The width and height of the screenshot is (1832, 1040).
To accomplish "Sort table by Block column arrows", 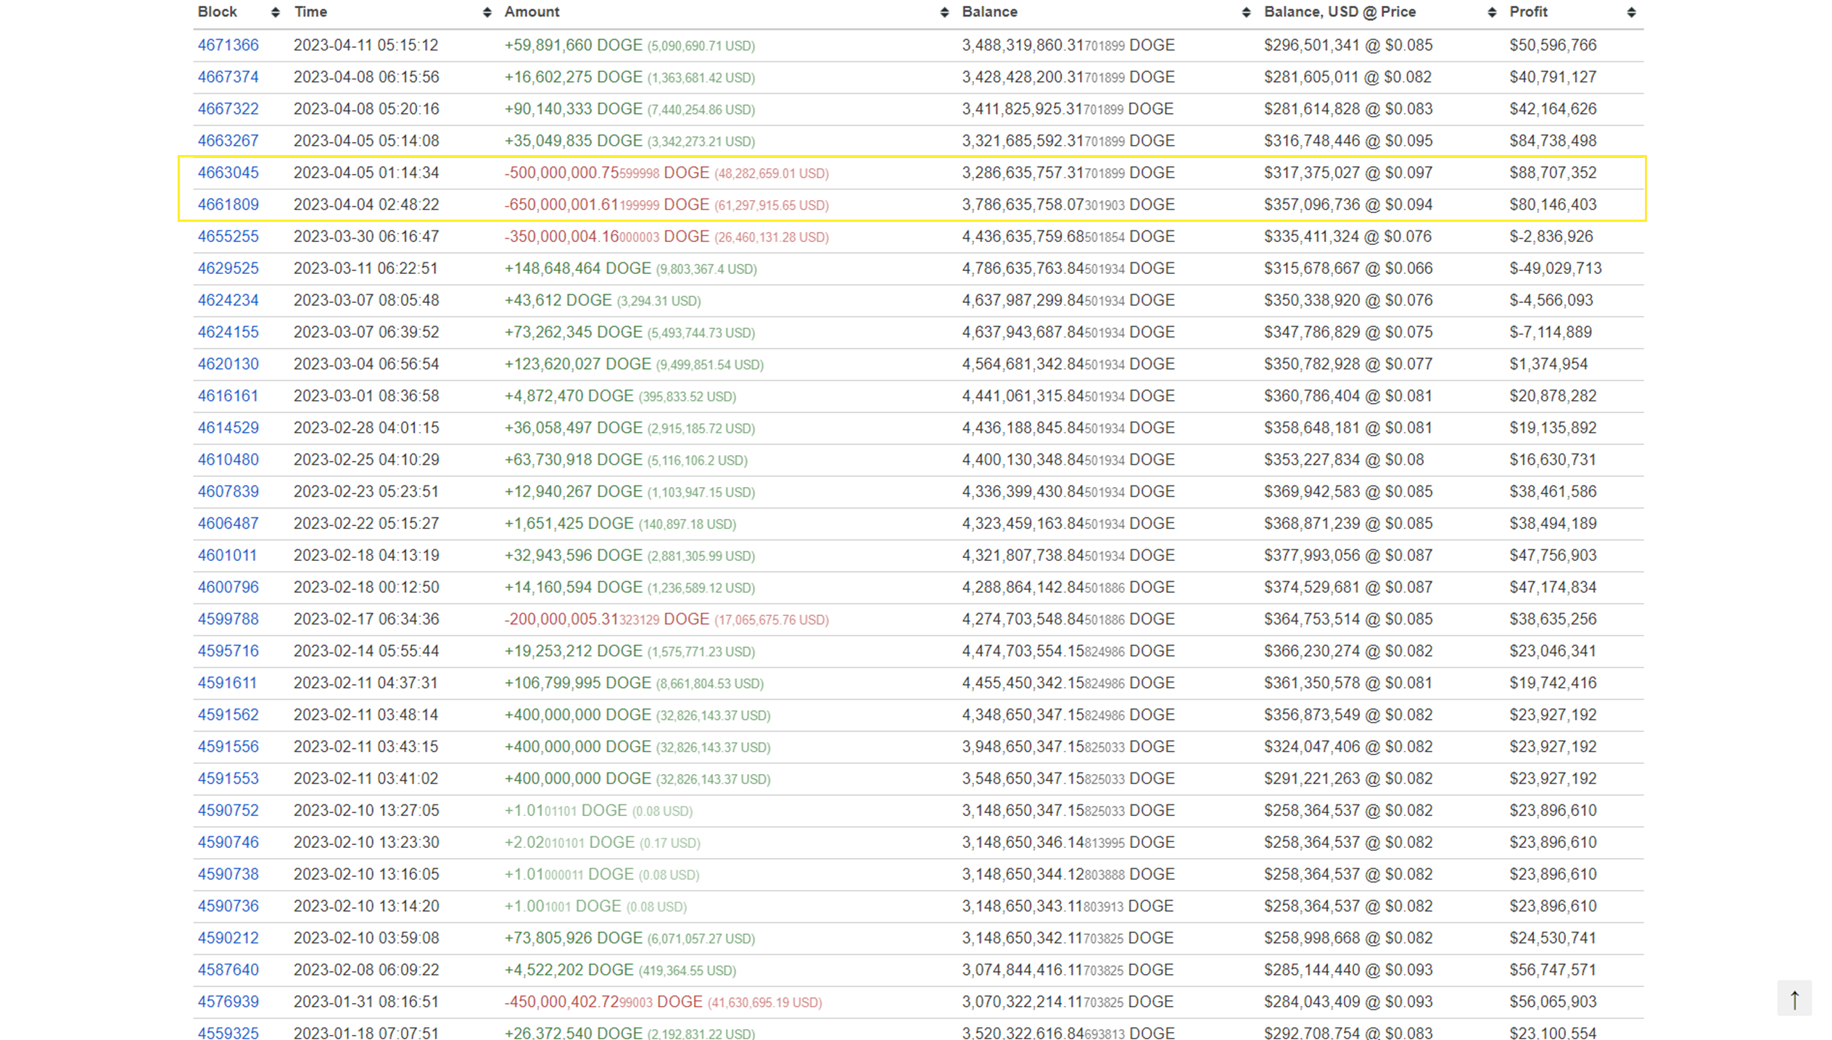I will click(x=275, y=12).
